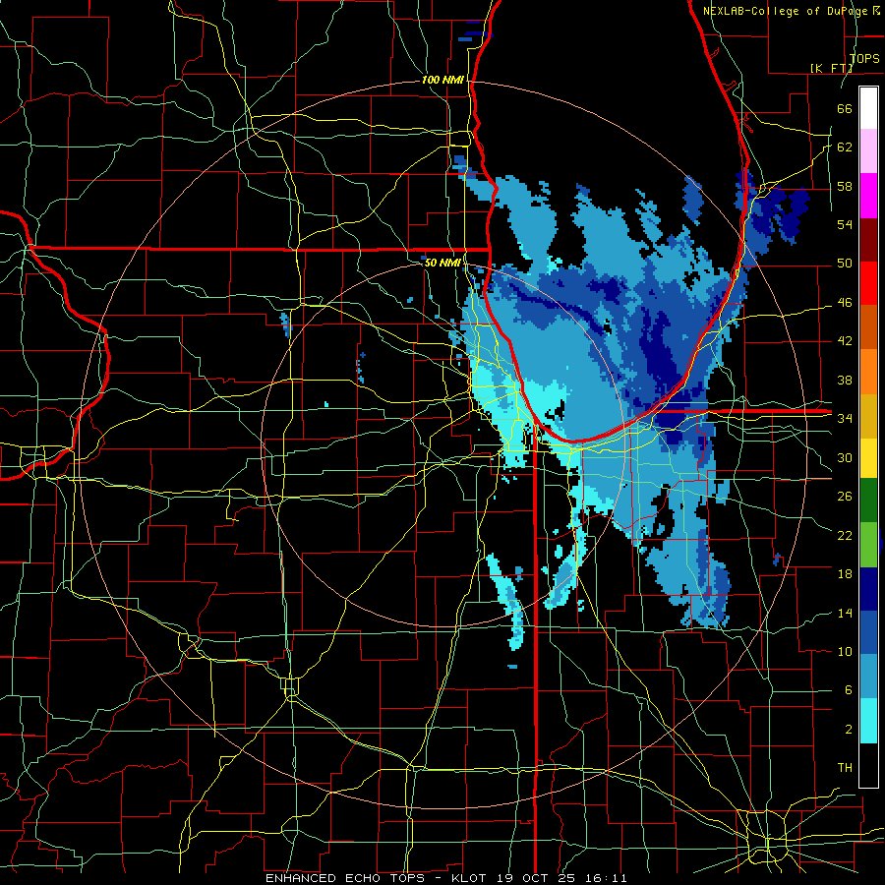The width and height of the screenshot is (885, 885).
Task: Click the legend value '54'
Action: (845, 224)
